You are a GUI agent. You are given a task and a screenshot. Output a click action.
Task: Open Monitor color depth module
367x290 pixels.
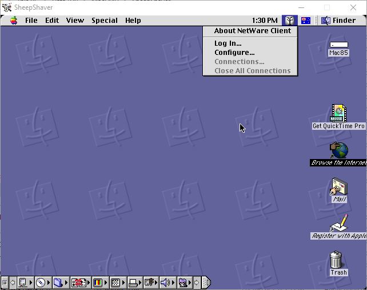click(100, 283)
